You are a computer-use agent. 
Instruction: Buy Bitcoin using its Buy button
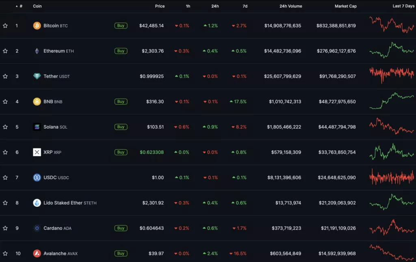tap(121, 26)
